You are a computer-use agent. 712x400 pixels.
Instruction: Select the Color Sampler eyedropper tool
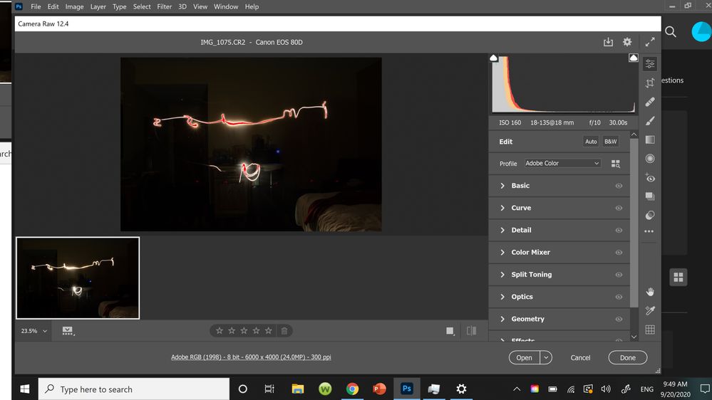coord(650,310)
